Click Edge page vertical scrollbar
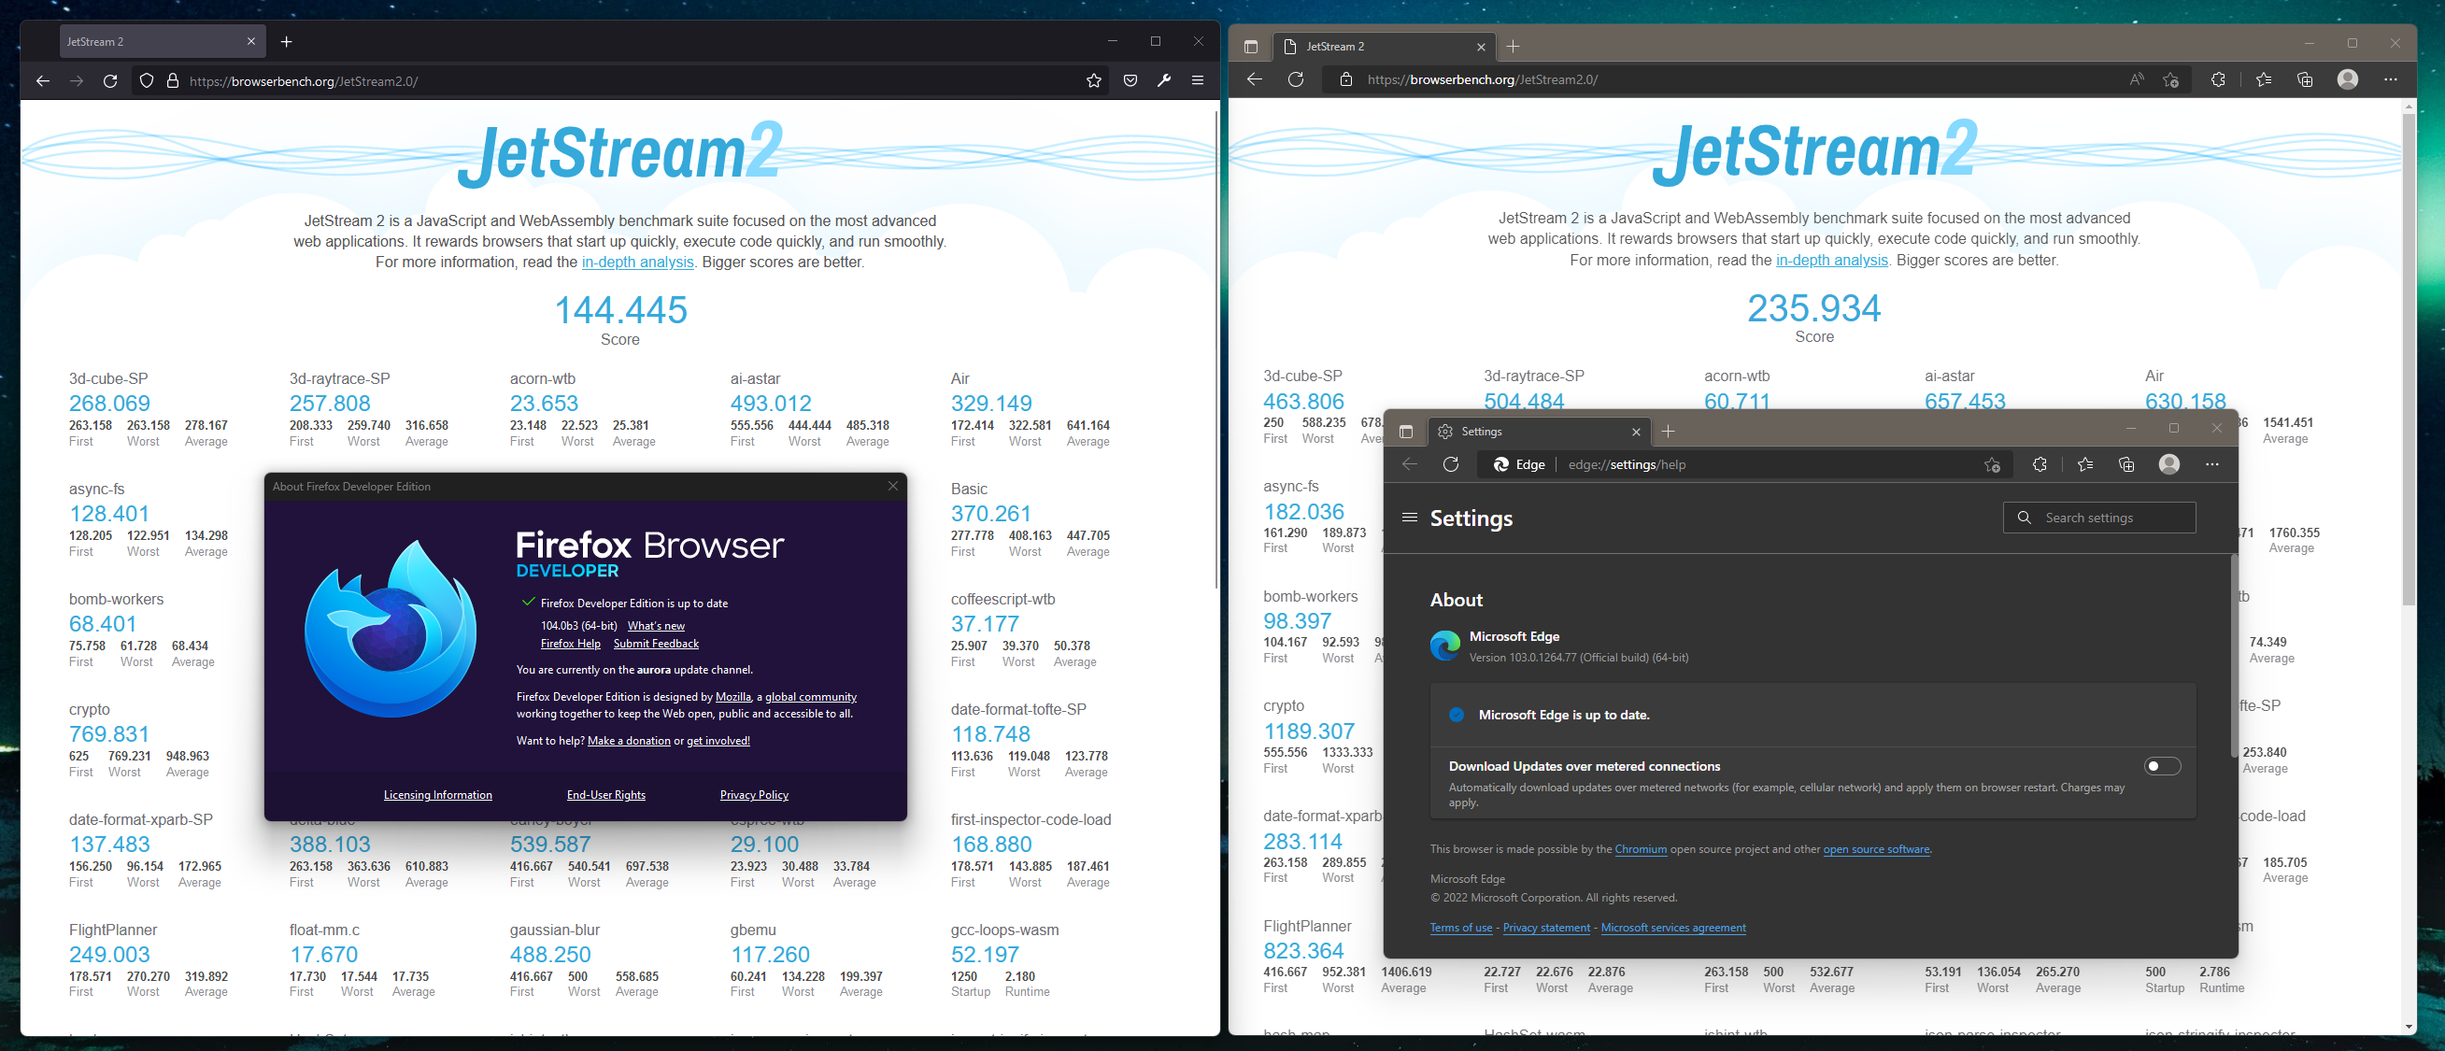 pyautogui.click(x=2408, y=359)
